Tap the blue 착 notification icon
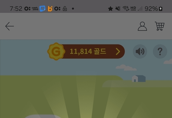This screenshot has width=172, height=118. (x=42, y=9)
